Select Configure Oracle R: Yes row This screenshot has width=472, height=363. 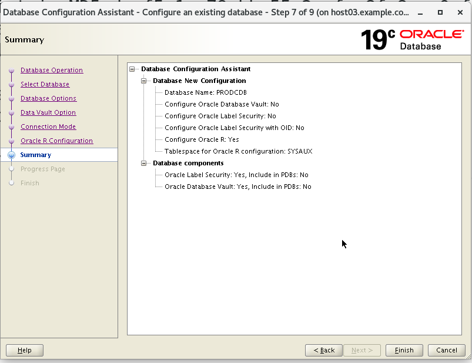[202, 139]
